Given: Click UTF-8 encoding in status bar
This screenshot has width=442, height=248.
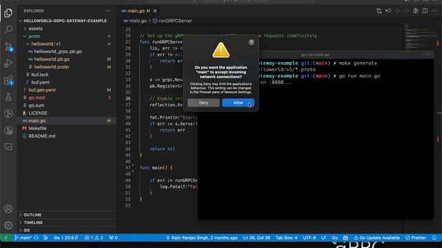Looking at the screenshot, I should coord(309,238).
